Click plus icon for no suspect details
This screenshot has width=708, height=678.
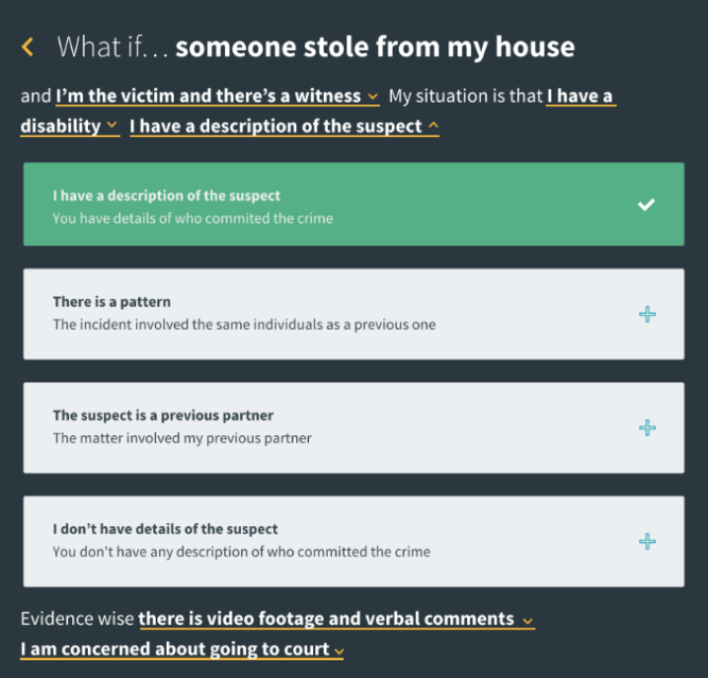coord(647,541)
